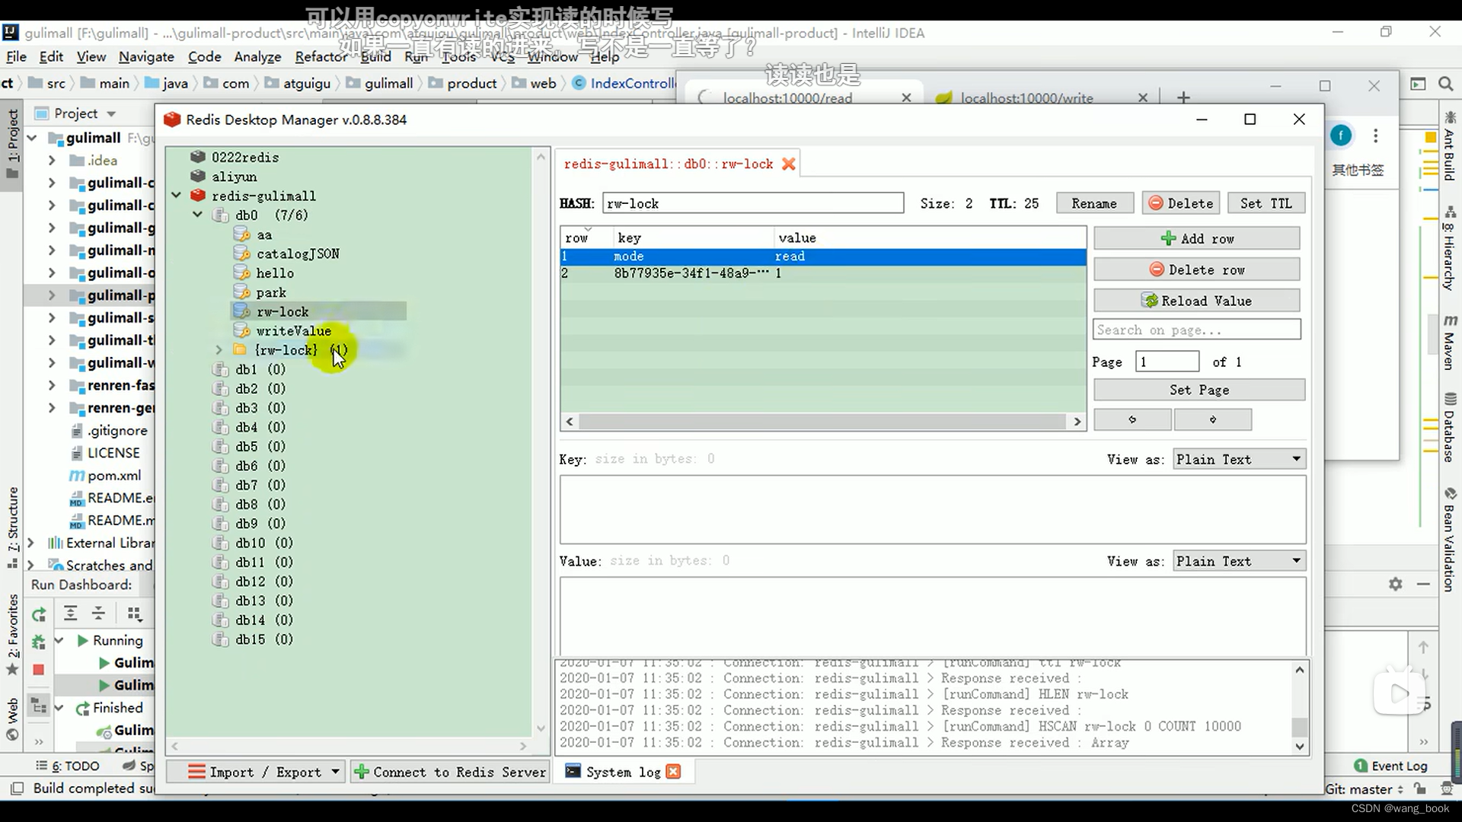Collapse db0 database node

pos(197,215)
